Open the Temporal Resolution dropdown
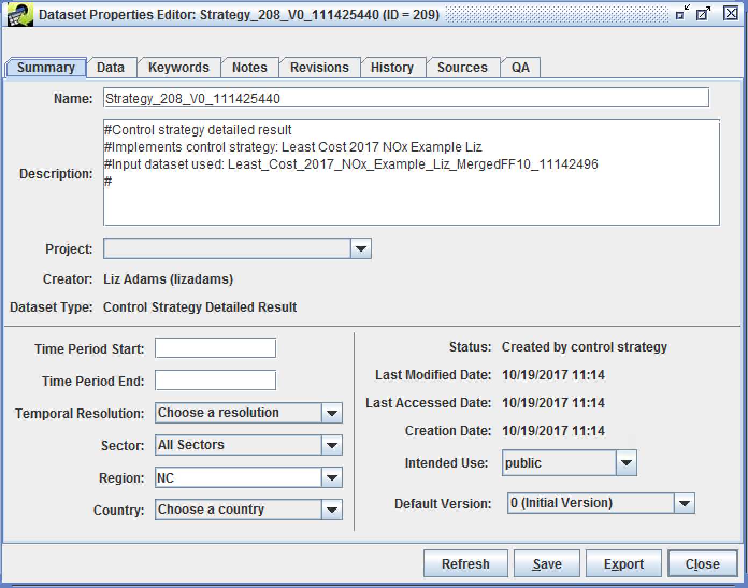The image size is (748, 588). click(x=248, y=413)
